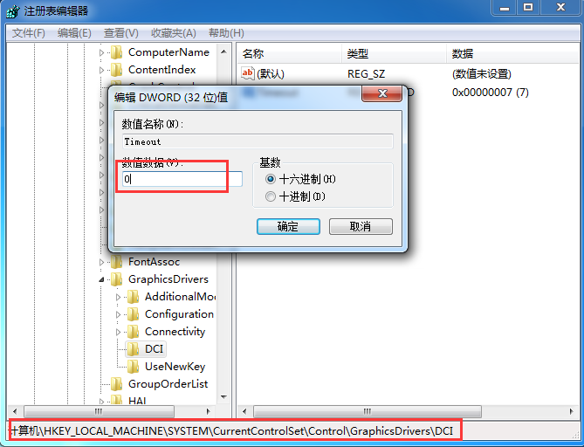Open the 文件(F) menu
Viewport: 584px width, 447px height.
[x=28, y=33]
